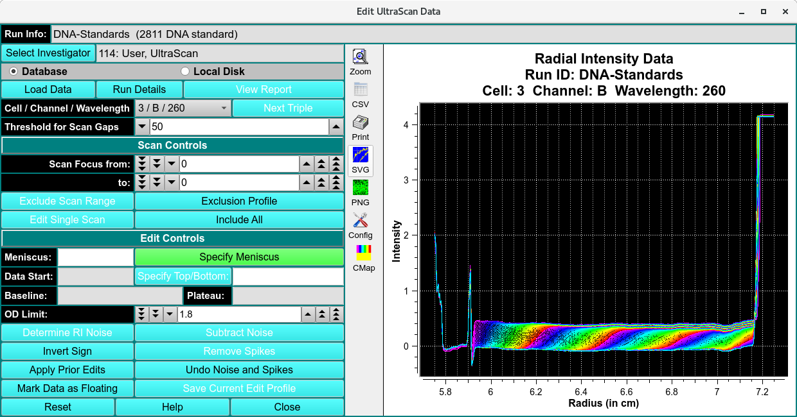Open Run Details

[139, 90]
